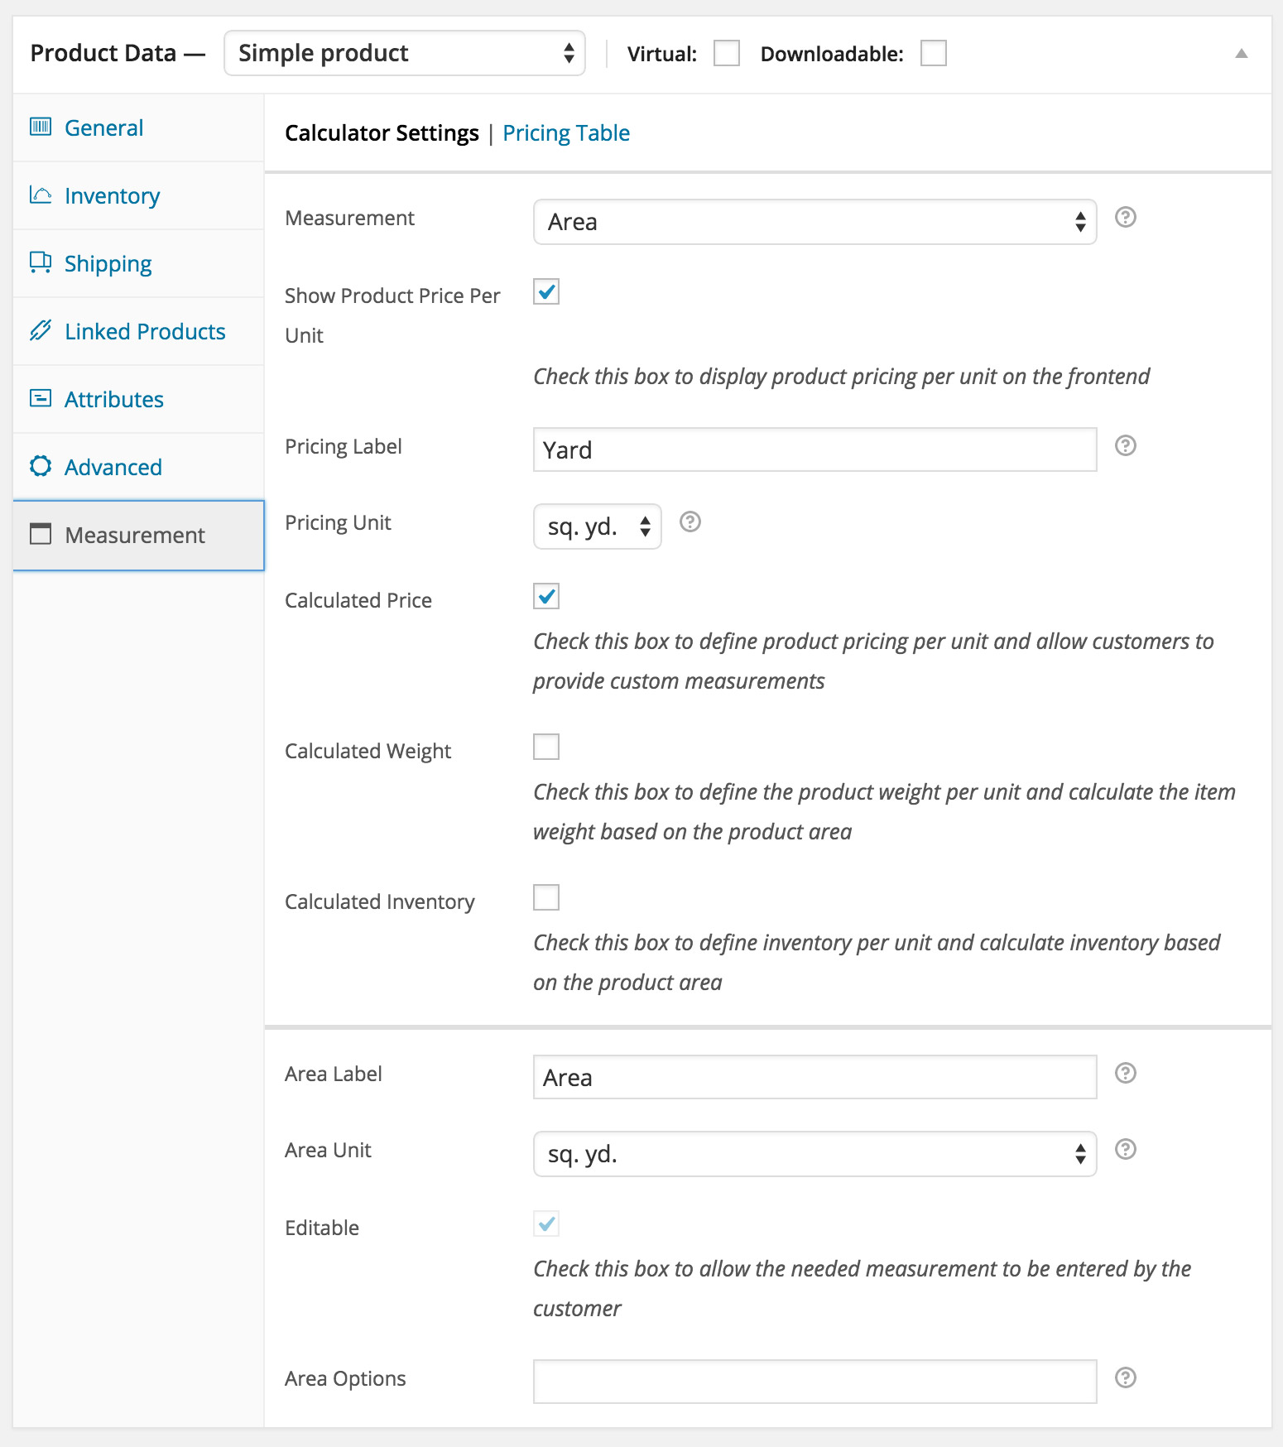The width and height of the screenshot is (1283, 1447).
Task: Click the help icon next to Area Unit
Action: tap(1125, 1150)
